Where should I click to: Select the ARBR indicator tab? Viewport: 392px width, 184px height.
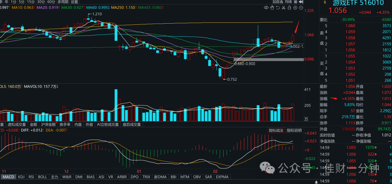(x=122, y=177)
